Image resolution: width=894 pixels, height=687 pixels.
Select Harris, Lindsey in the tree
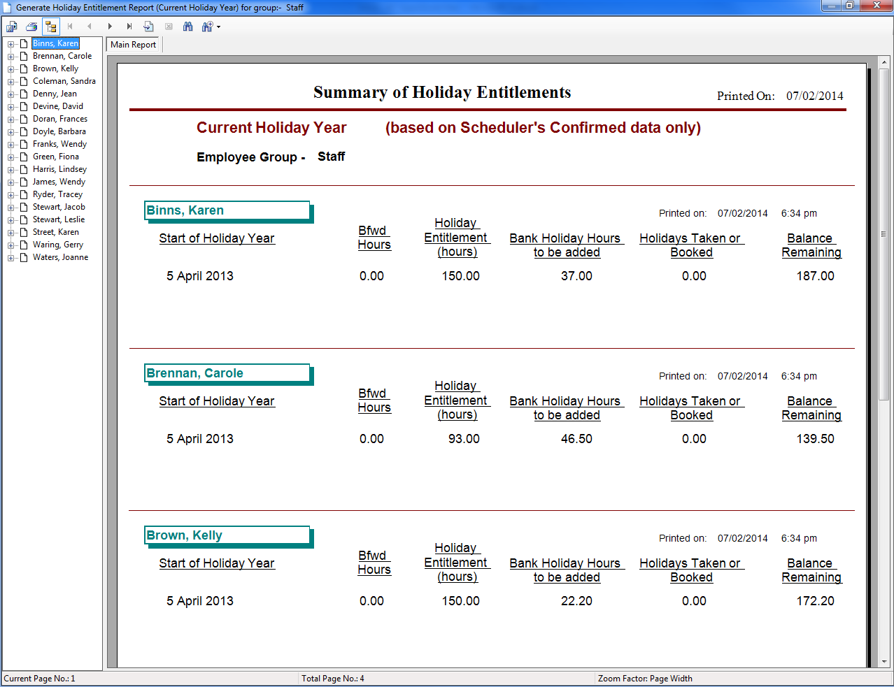[59, 169]
